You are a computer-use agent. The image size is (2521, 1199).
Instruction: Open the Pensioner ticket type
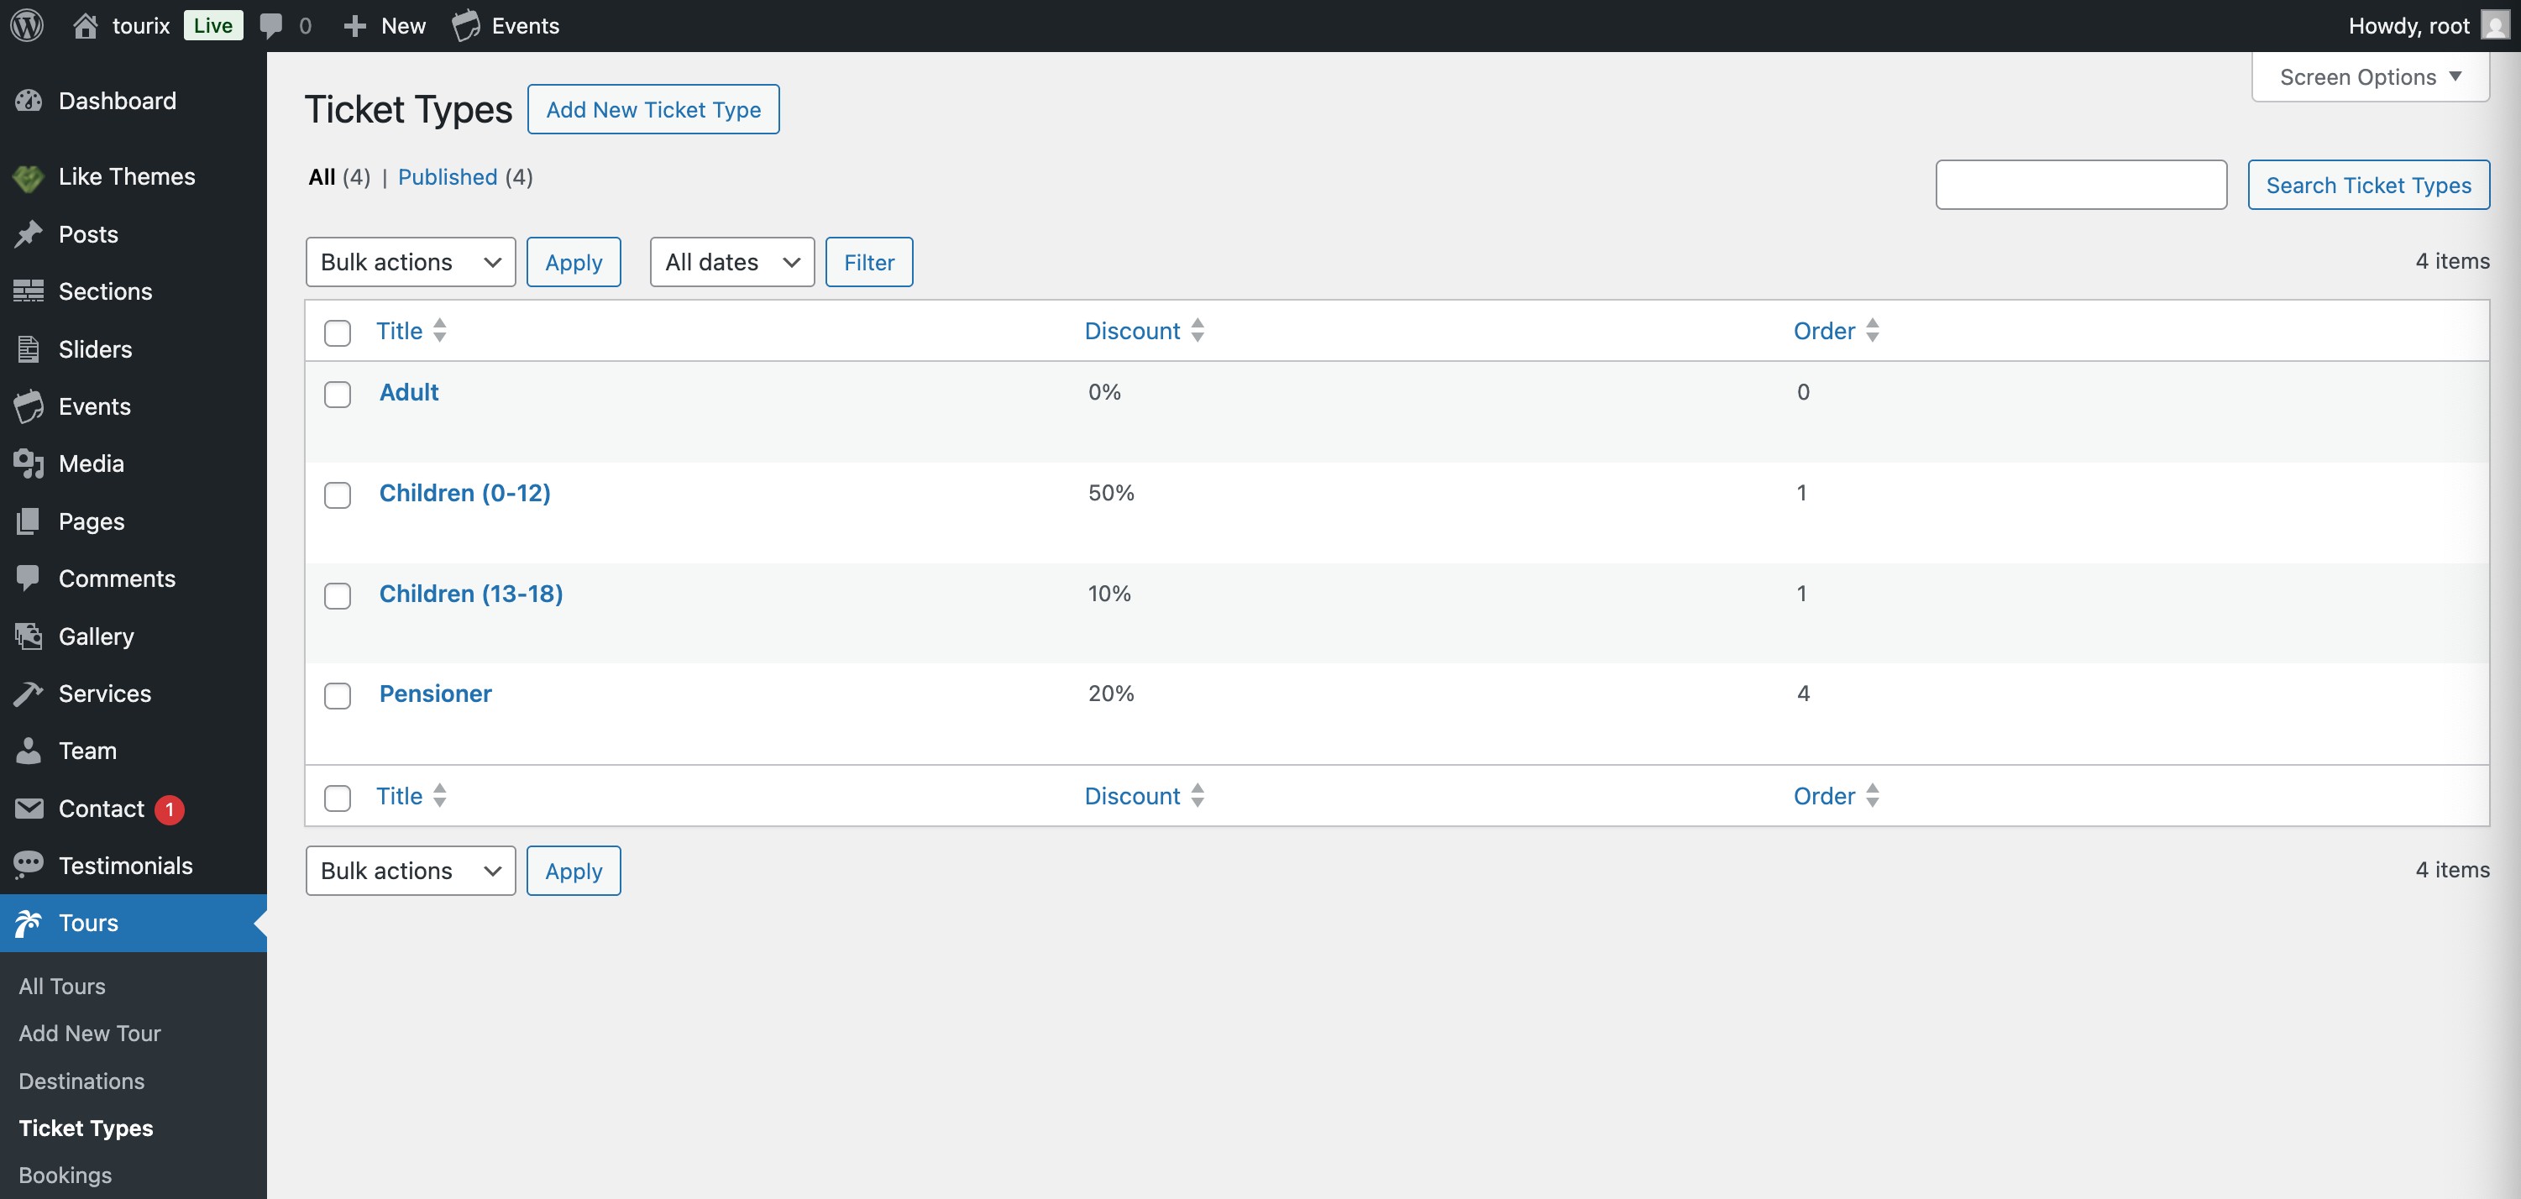436,694
